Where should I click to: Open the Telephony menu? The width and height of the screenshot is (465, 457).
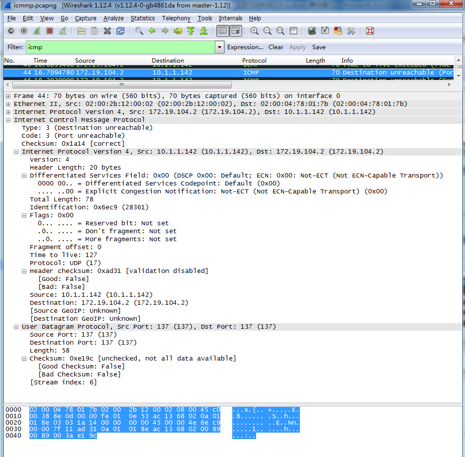click(x=176, y=18)
